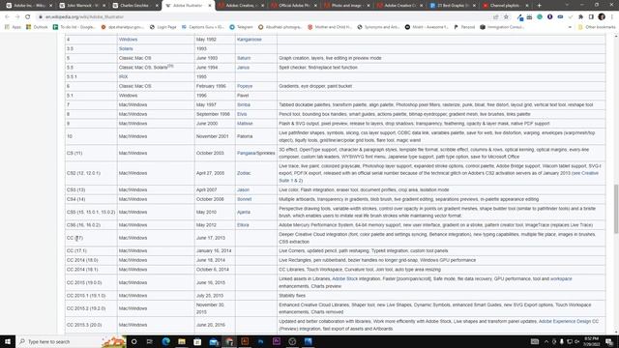Open the Saturn code name link
The width and height of the screenshot is (619, 348).
click(244, 58)
